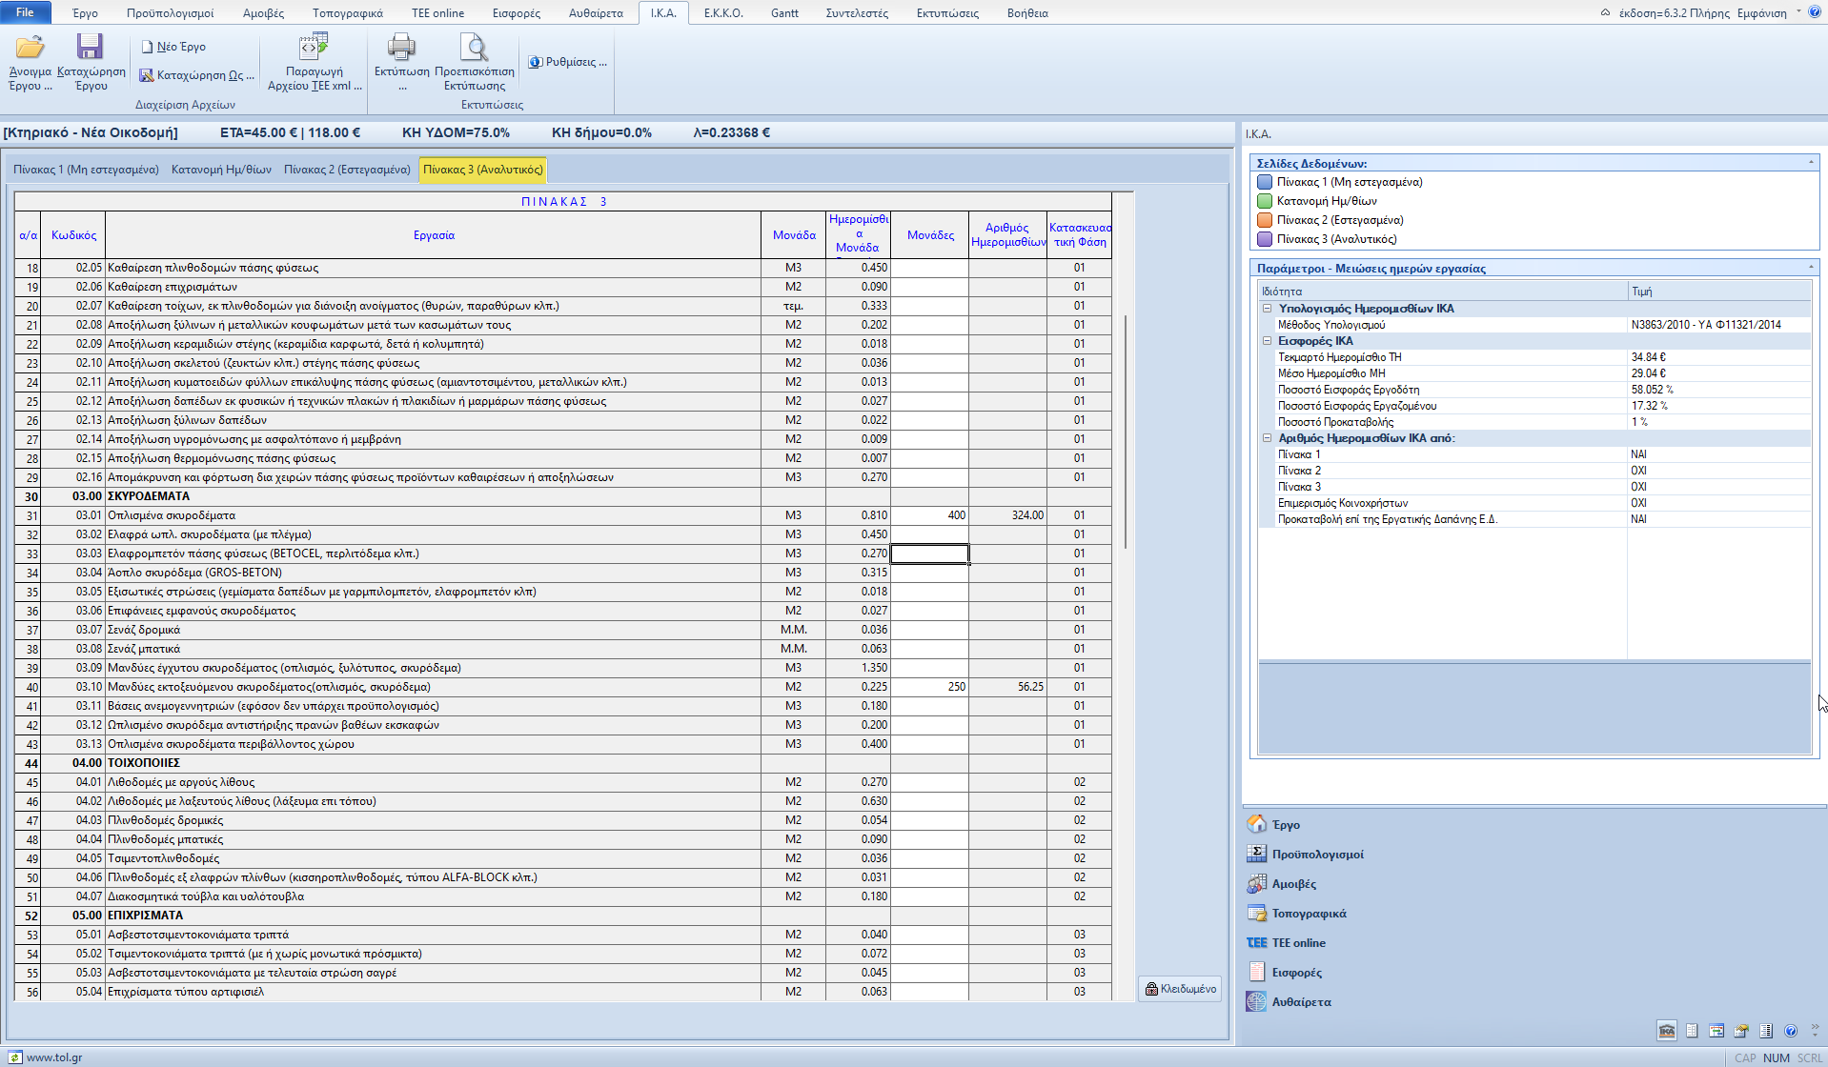Toggle Επιμερισμός Κοινοχρήστων value ΟΧΙ
The width and height of the screenshot is (1828, 1067).
click(x=1638, y=503)
